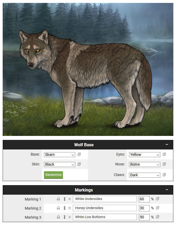The width and height of the screenshot is (176, 225).
Task: Randomize the Eyes color with dice icon
Action: click(164, 155)
